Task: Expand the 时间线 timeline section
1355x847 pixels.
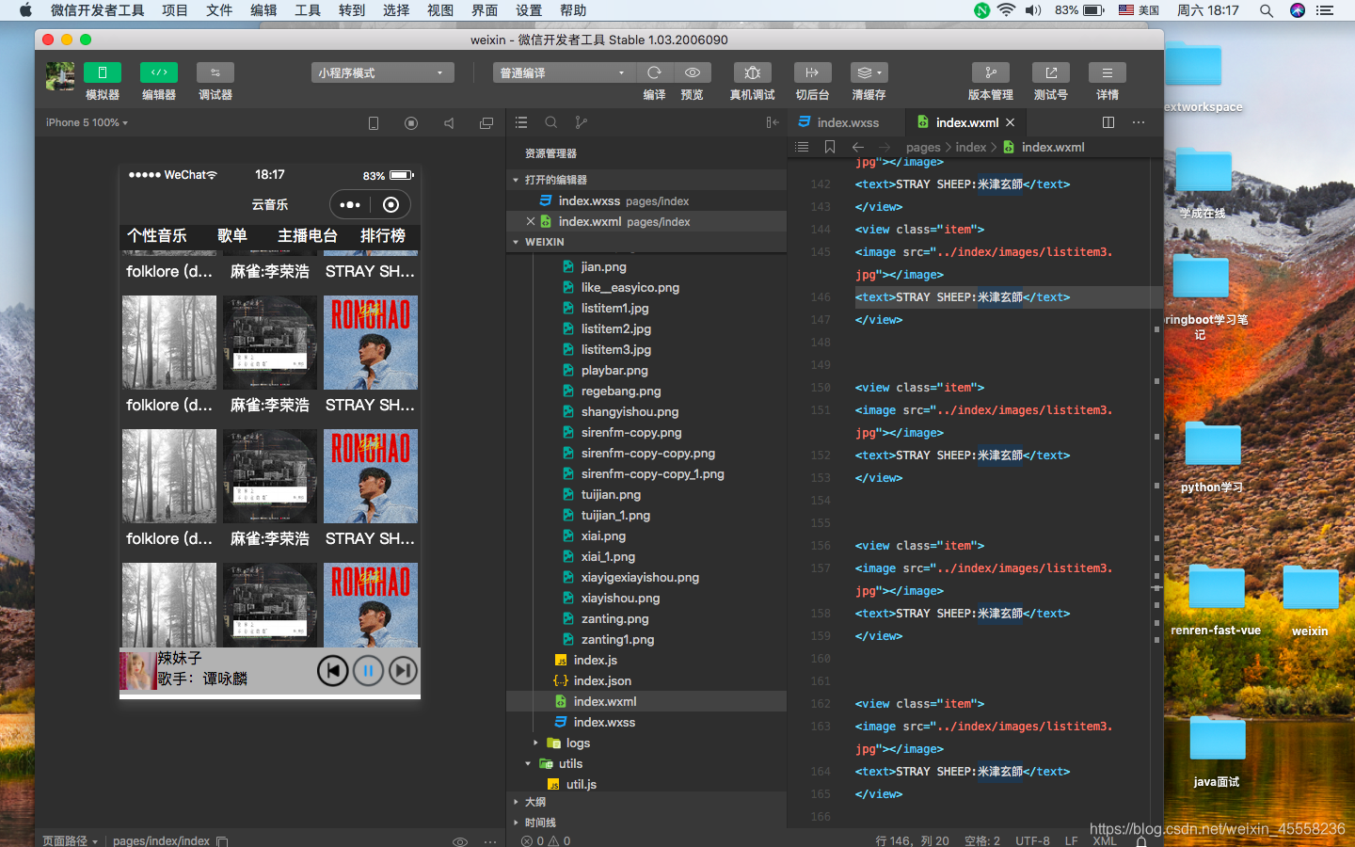Action: 646,823
